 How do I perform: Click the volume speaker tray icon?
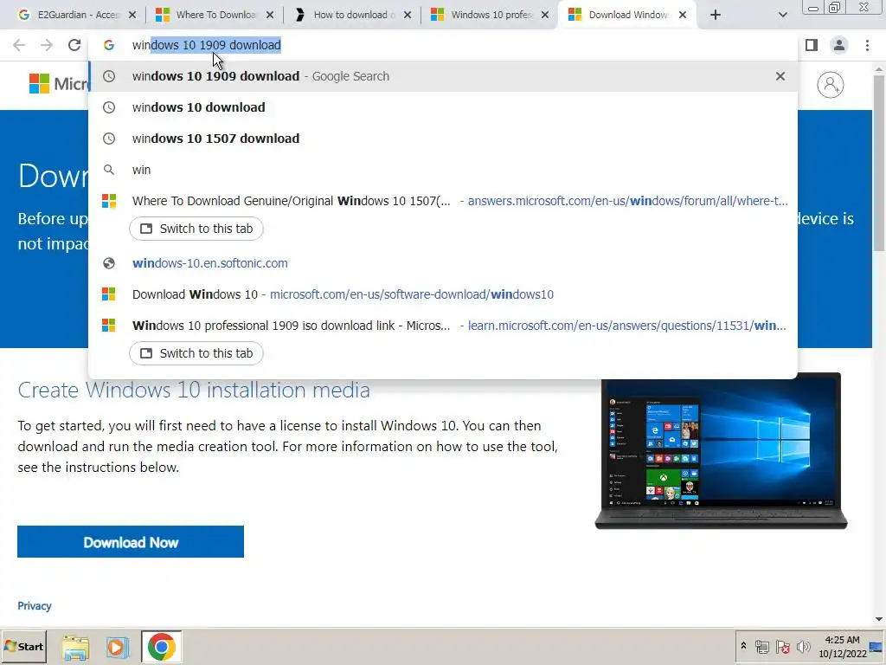[803, 646]
